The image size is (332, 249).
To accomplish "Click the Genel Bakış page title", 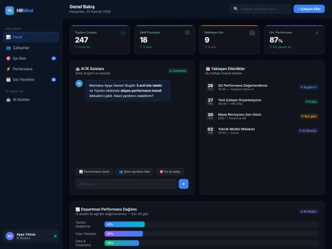I will (82, 7).
